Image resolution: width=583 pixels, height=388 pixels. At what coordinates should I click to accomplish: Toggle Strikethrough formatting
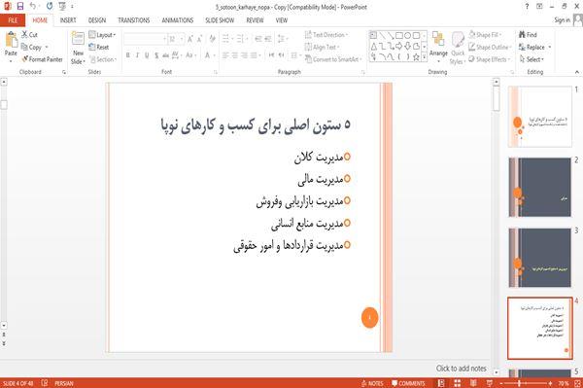166,55
